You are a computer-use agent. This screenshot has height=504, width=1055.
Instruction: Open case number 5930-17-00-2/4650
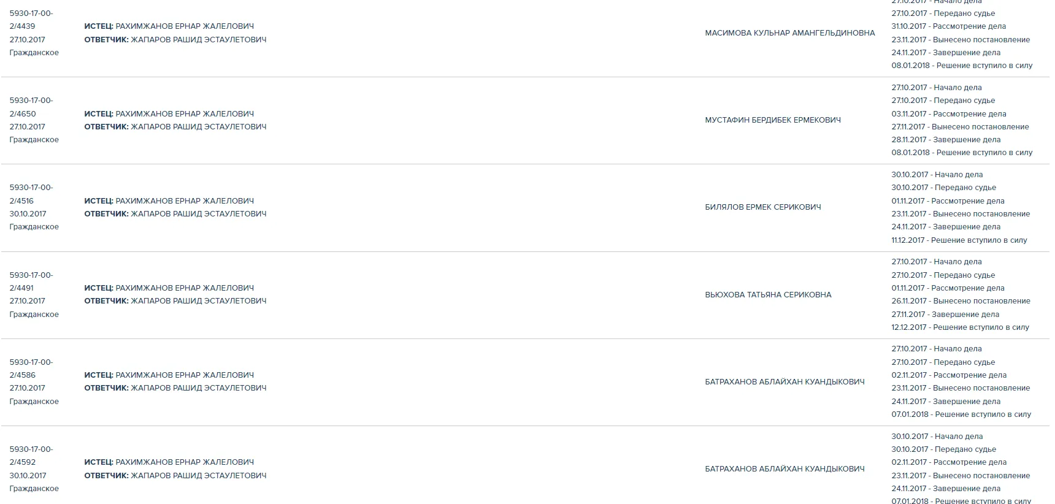pos(31,107)
